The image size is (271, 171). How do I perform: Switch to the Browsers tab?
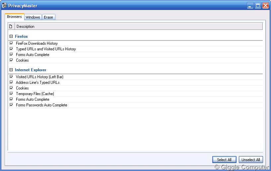pos(14,17)
